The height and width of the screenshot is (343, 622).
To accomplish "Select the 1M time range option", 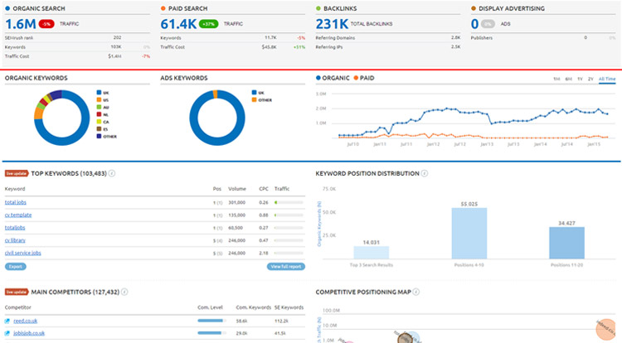I will [x=556, y=79].
